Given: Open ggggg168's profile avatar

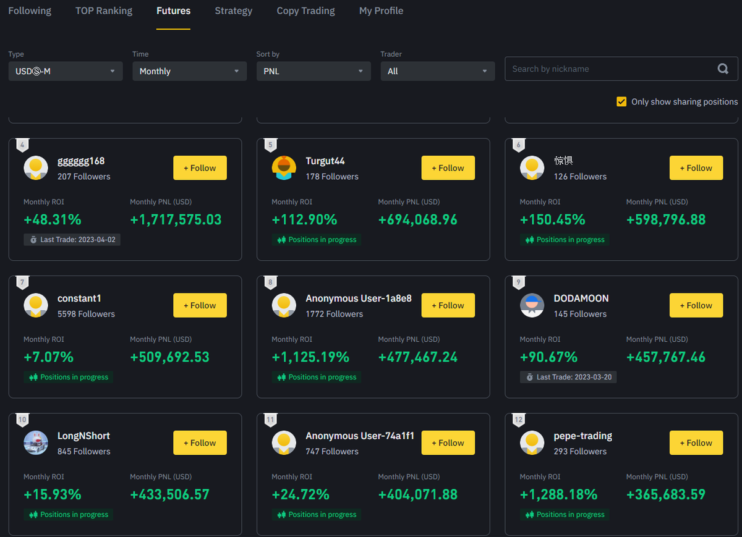Looking at the screenshot, I should (35, 167).
